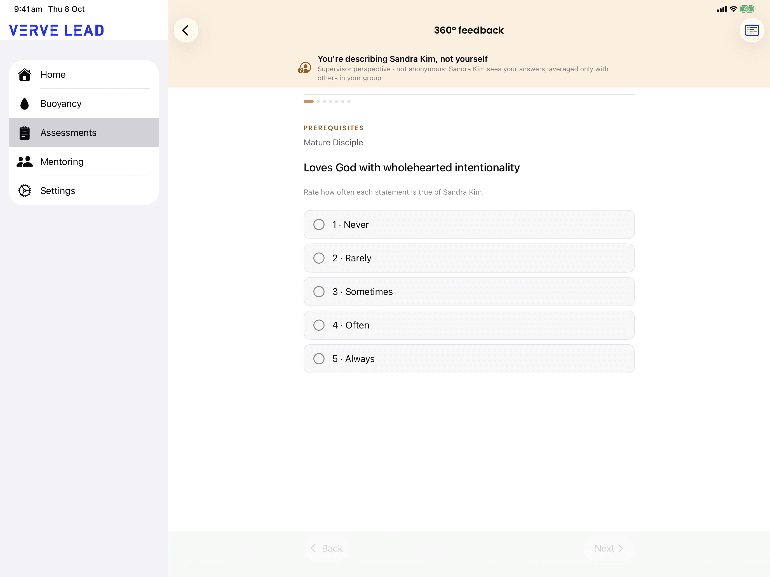
Task: Click the 'PREREQUISITES' section label
Action: tap(334, 128)
